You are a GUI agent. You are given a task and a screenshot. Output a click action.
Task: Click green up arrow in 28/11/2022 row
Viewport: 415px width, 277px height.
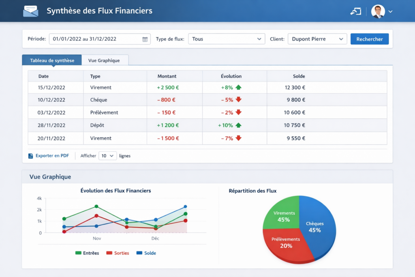tap(238, 125)
